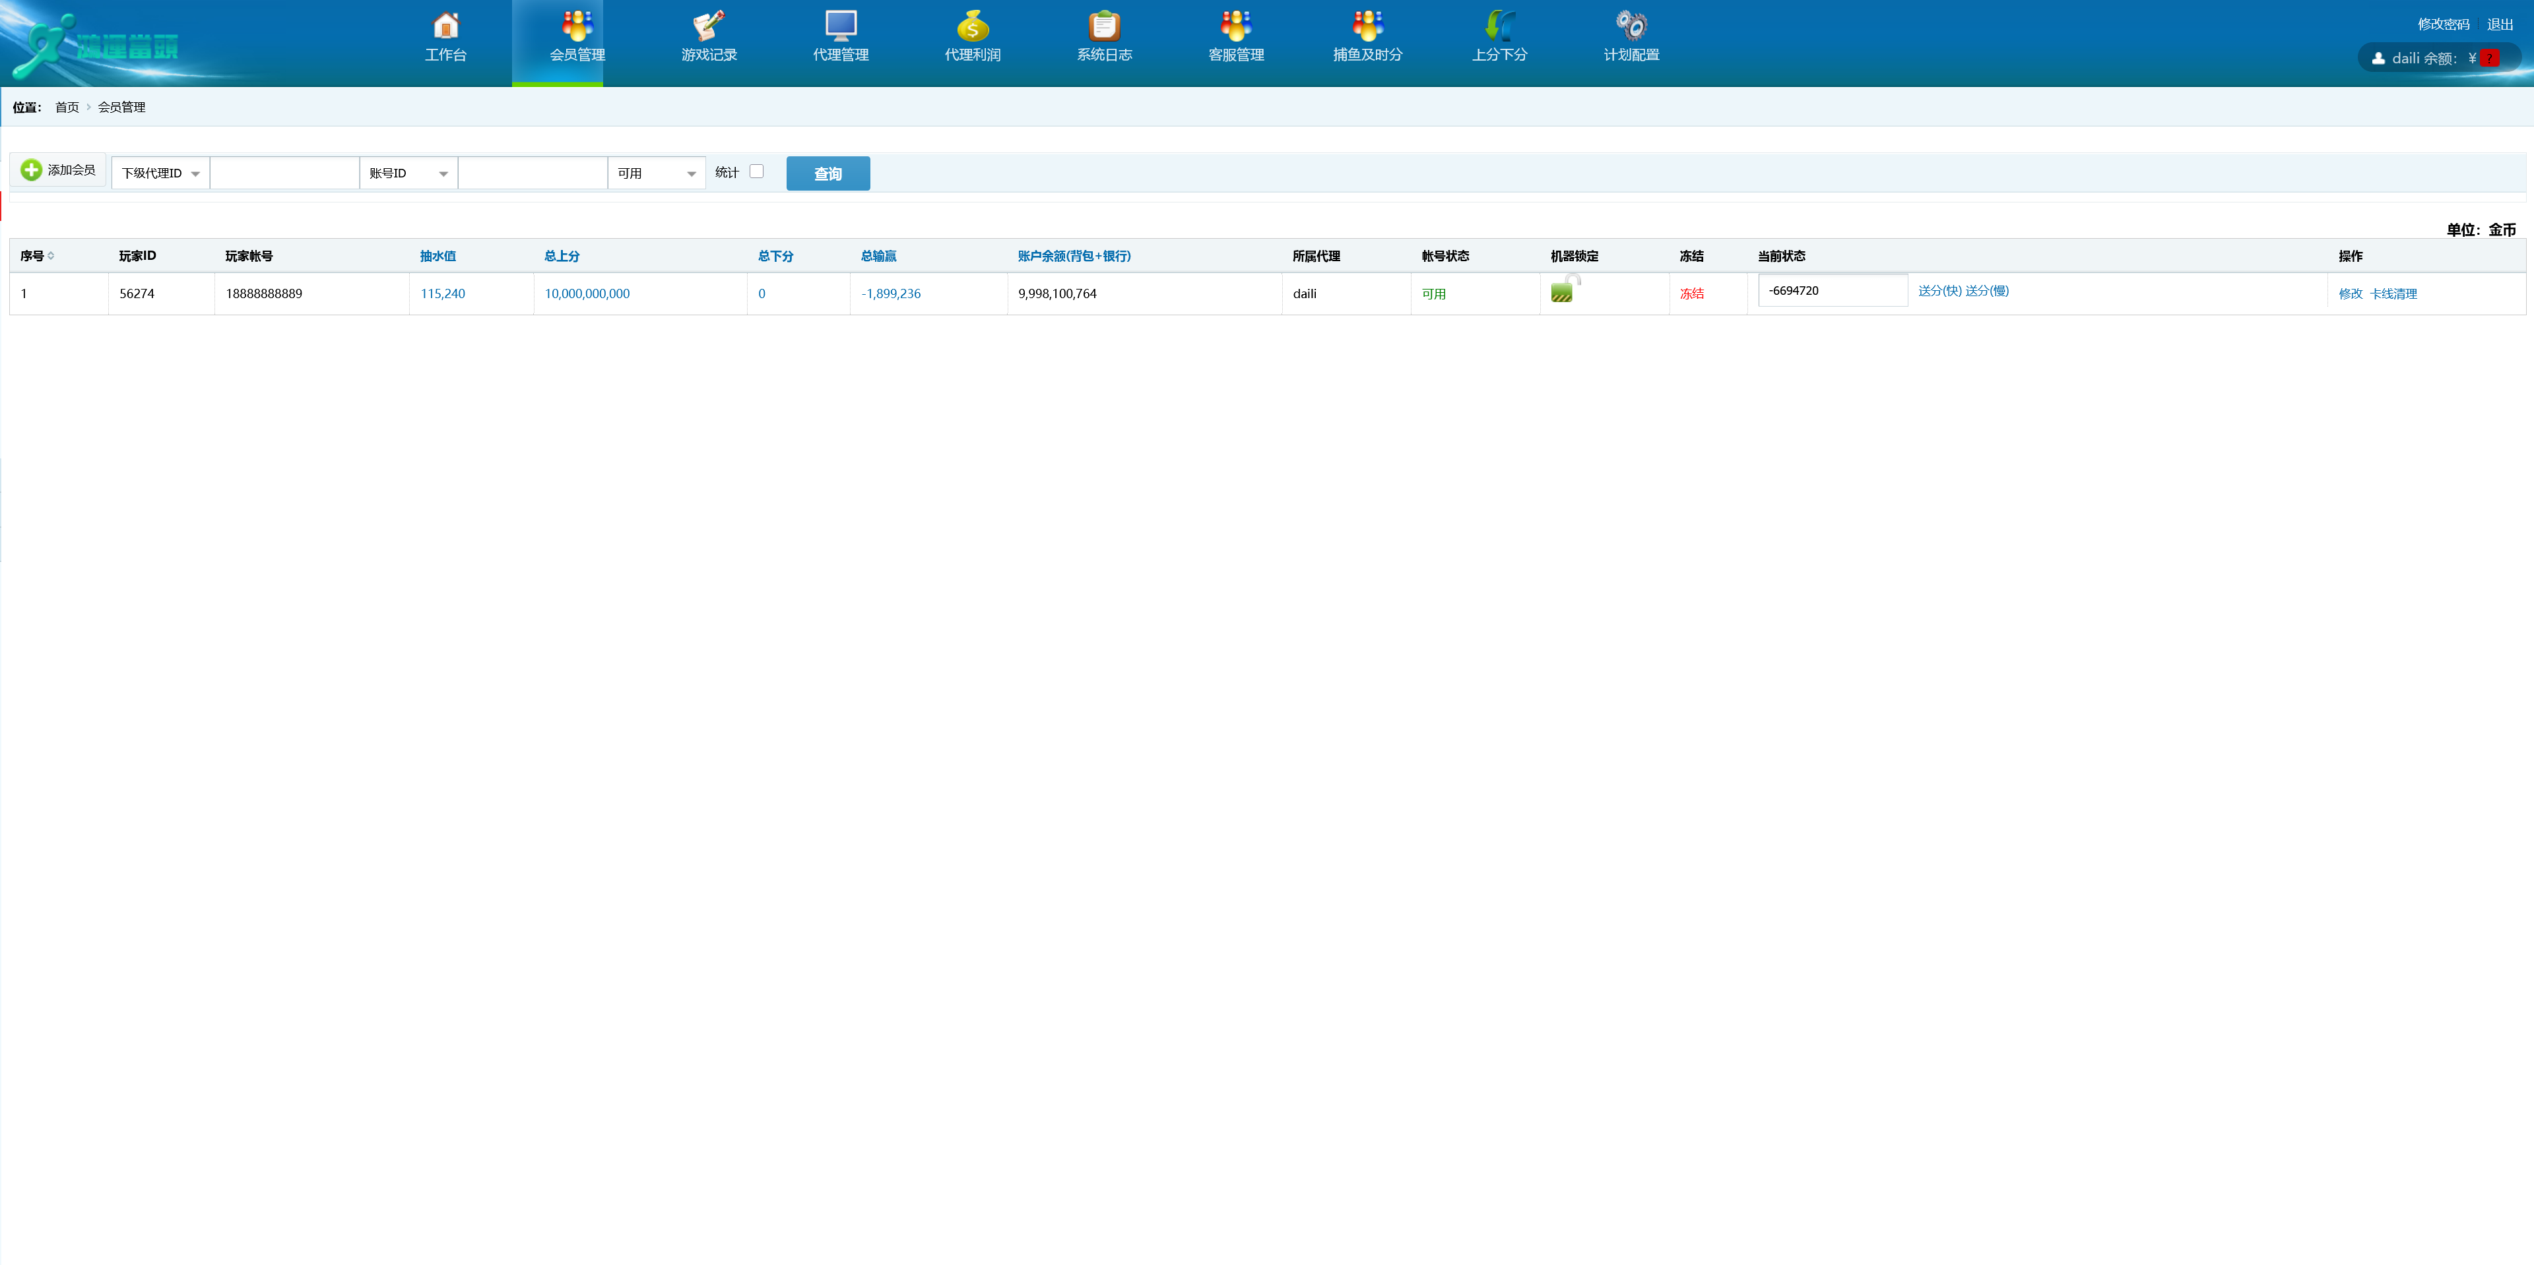
Task: Click the -6694720 status input field
Action: tap(1832, 291)
